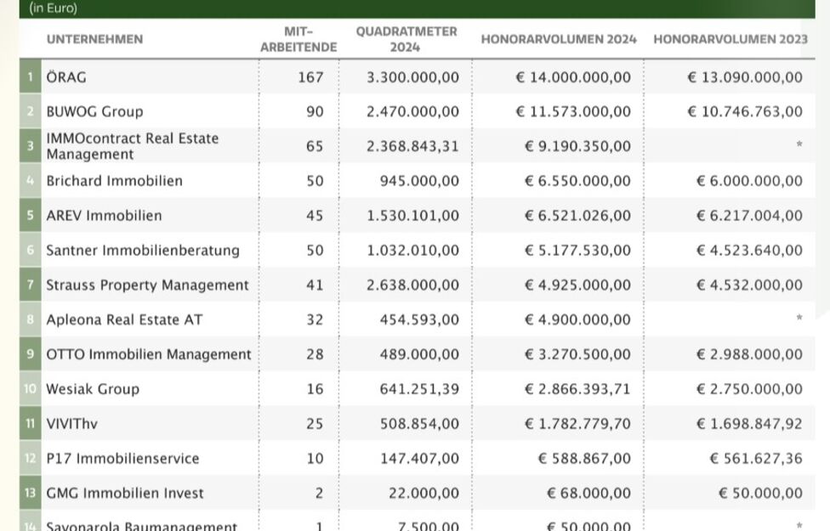This screenshot has height=531, width=830.
Task: Select the QUADRATMETER 2024 column header
Action: tap(406, 39)
